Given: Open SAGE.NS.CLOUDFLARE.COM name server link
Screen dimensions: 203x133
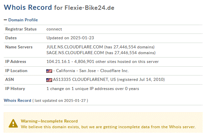Looking at the screenshot, I should (75, 53).
